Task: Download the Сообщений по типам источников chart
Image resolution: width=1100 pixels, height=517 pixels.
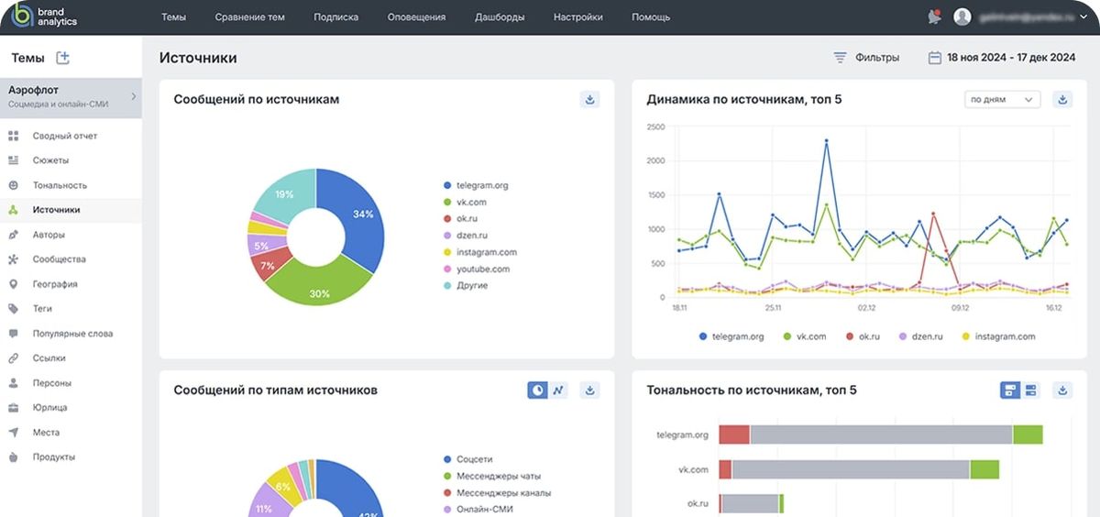Action: (589, 390)
